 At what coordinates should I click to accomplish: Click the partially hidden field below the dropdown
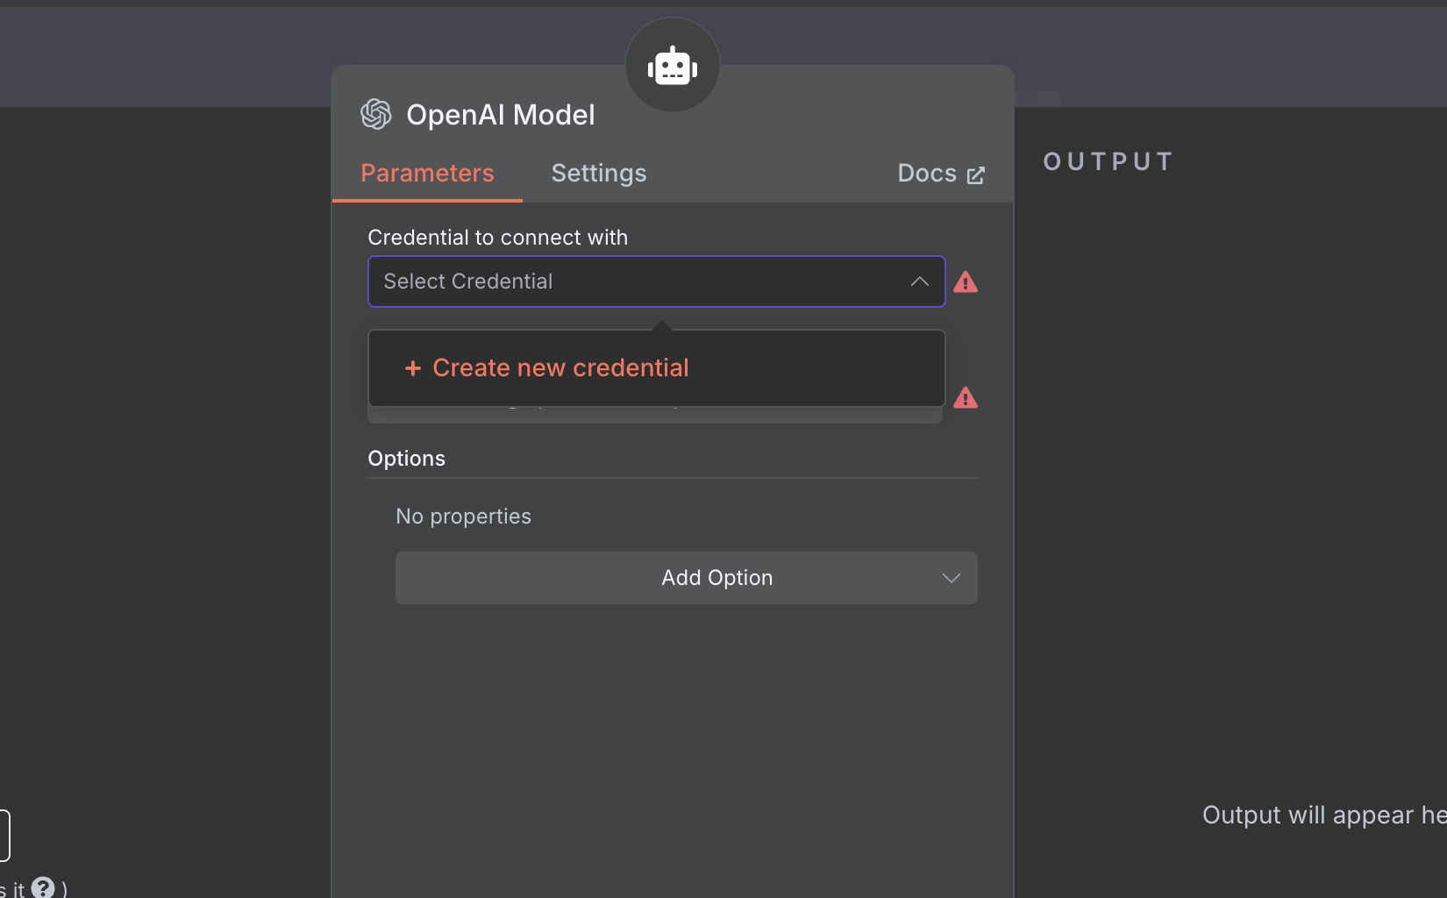point(654,415)
